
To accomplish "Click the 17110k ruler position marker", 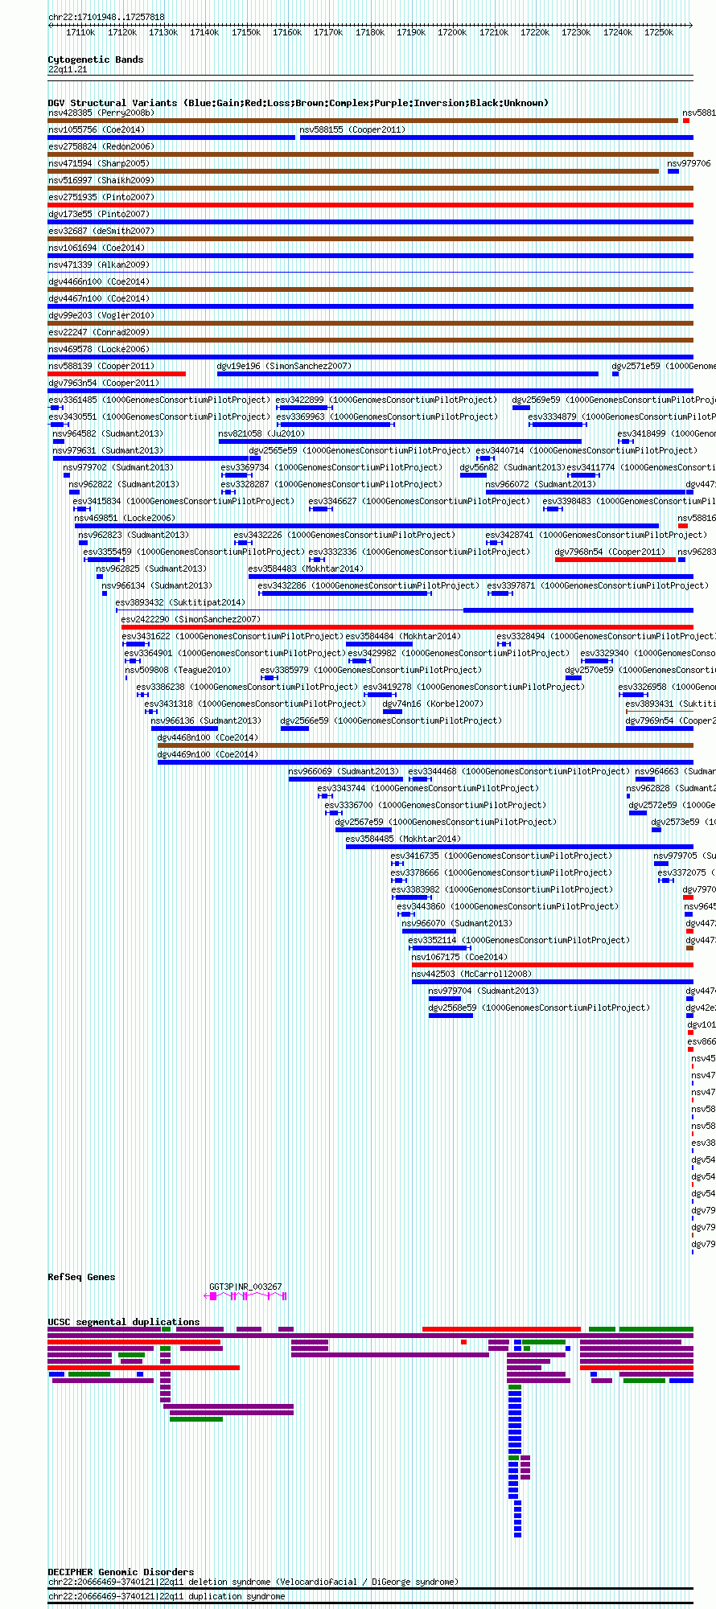I will pos(80,32).
